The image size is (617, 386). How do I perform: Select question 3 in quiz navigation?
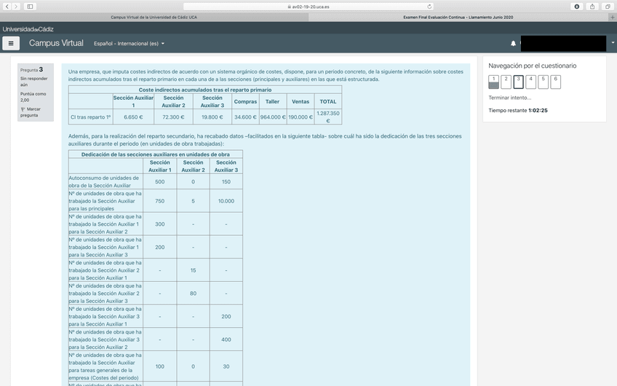coord(518,82)
